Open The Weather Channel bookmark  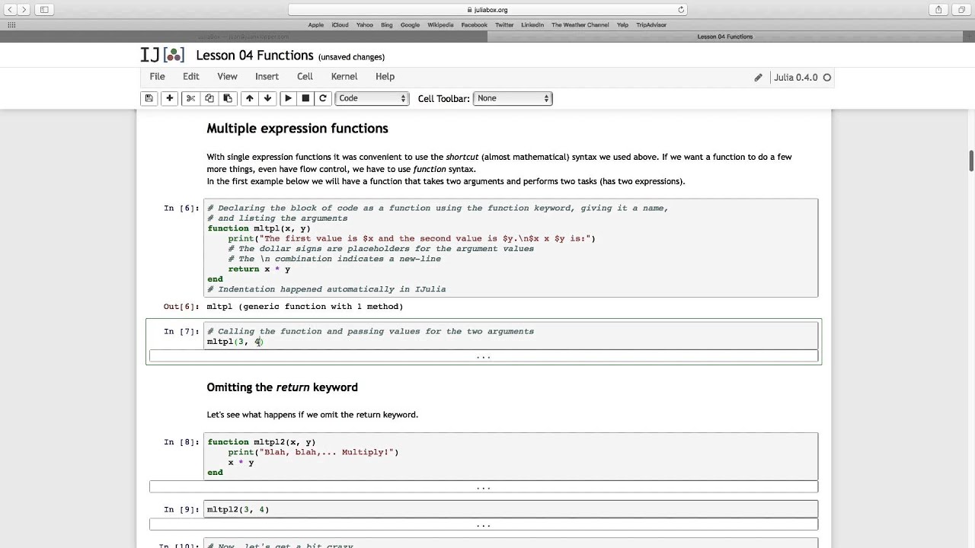[580, 25]
